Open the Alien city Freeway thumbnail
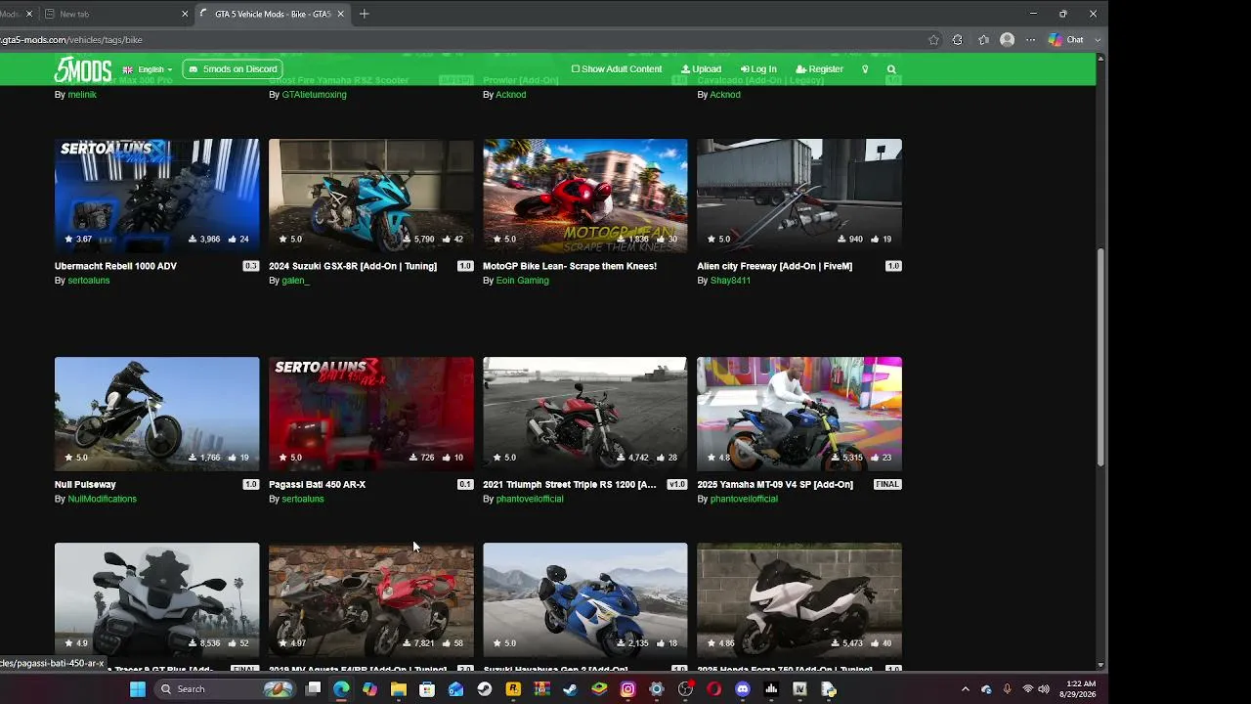The width and height of the screenshot is (1251, 704). tap(799, 196)
